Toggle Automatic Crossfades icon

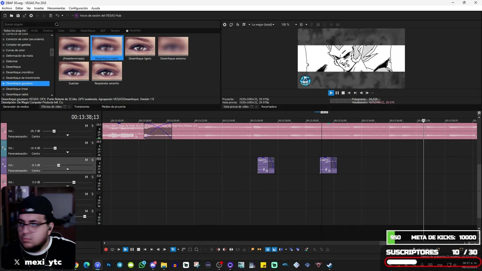274,250
